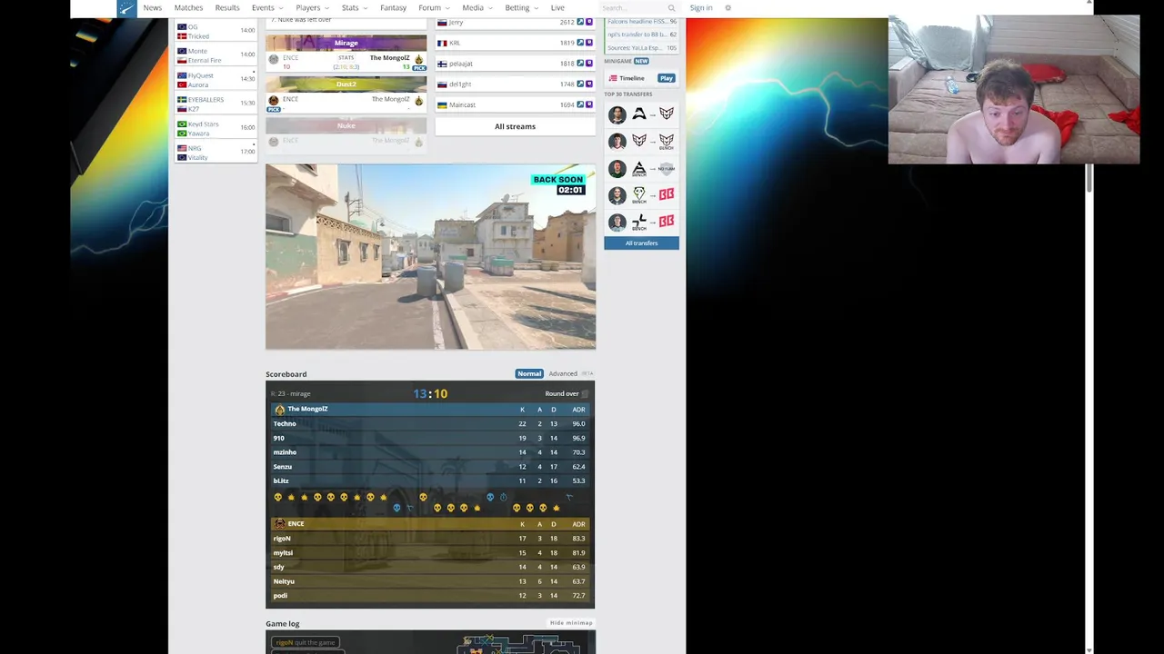The width and height of the screenshot is (1164, 654).
Task: Click Play button for Timeline minigame
Action: (x=667, y=78)
